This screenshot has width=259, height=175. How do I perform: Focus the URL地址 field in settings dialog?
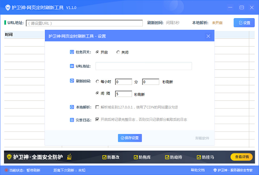[x=144, y=66]
